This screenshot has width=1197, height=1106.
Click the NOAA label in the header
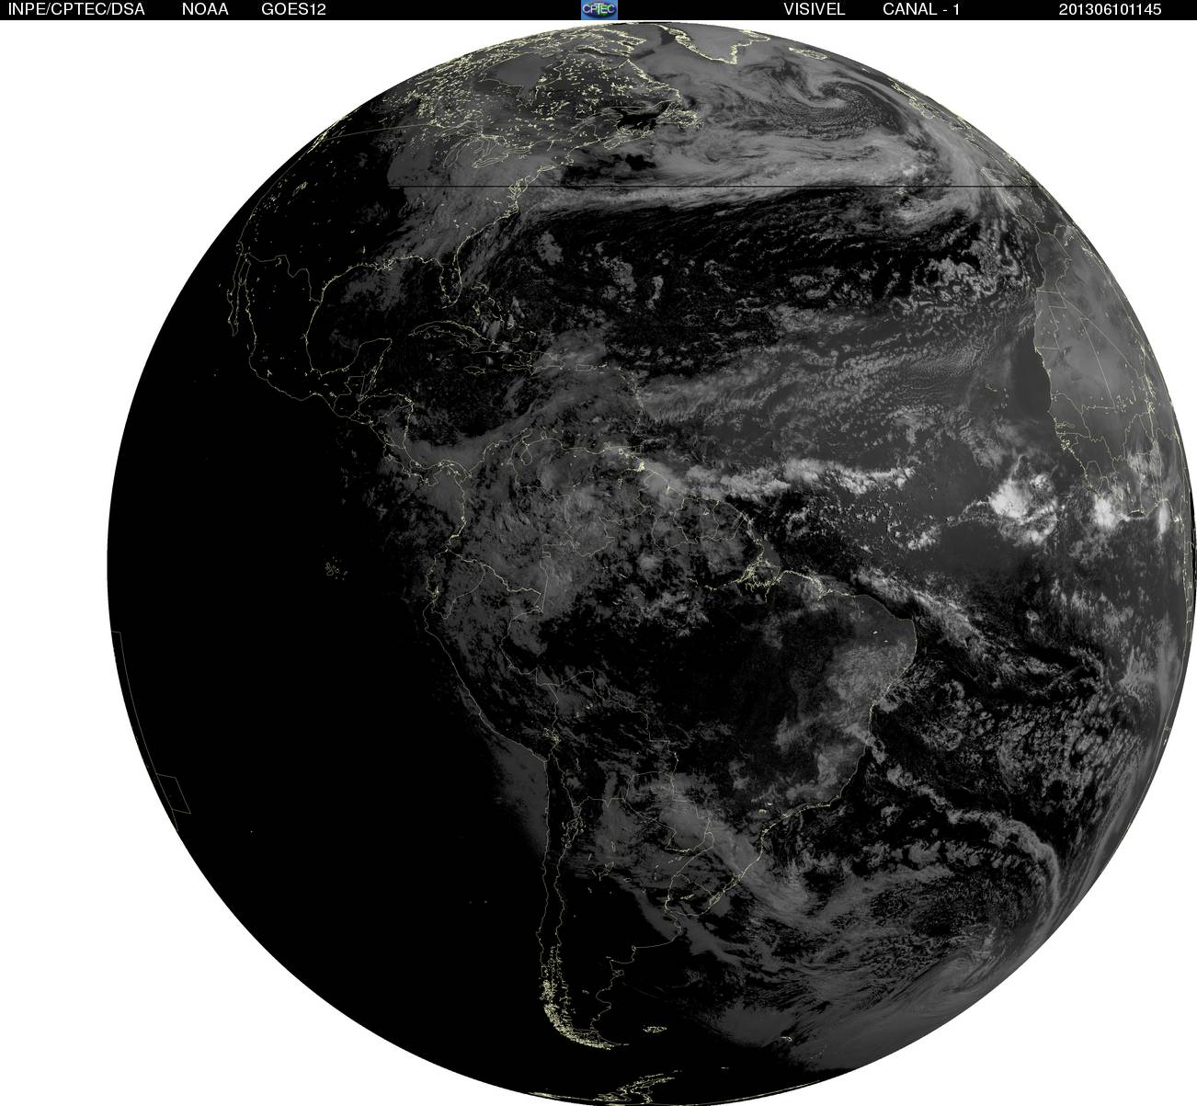pyautogui.click(x=206, y=9)
